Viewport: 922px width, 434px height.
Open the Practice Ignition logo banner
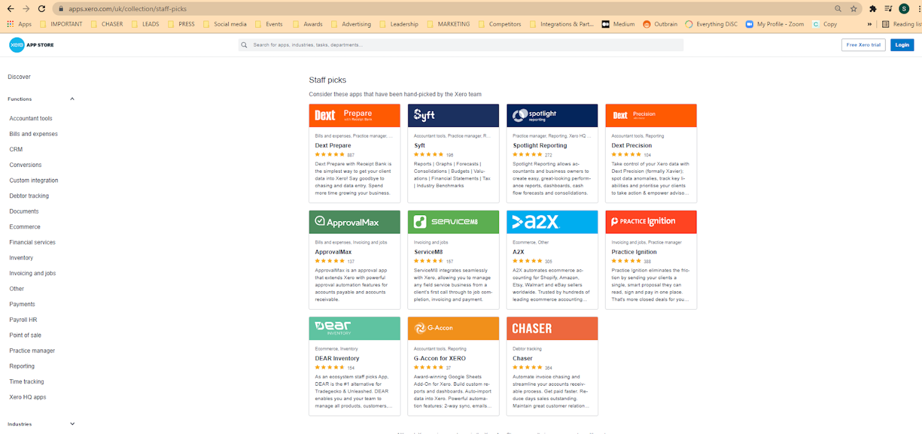coord(651,222)
